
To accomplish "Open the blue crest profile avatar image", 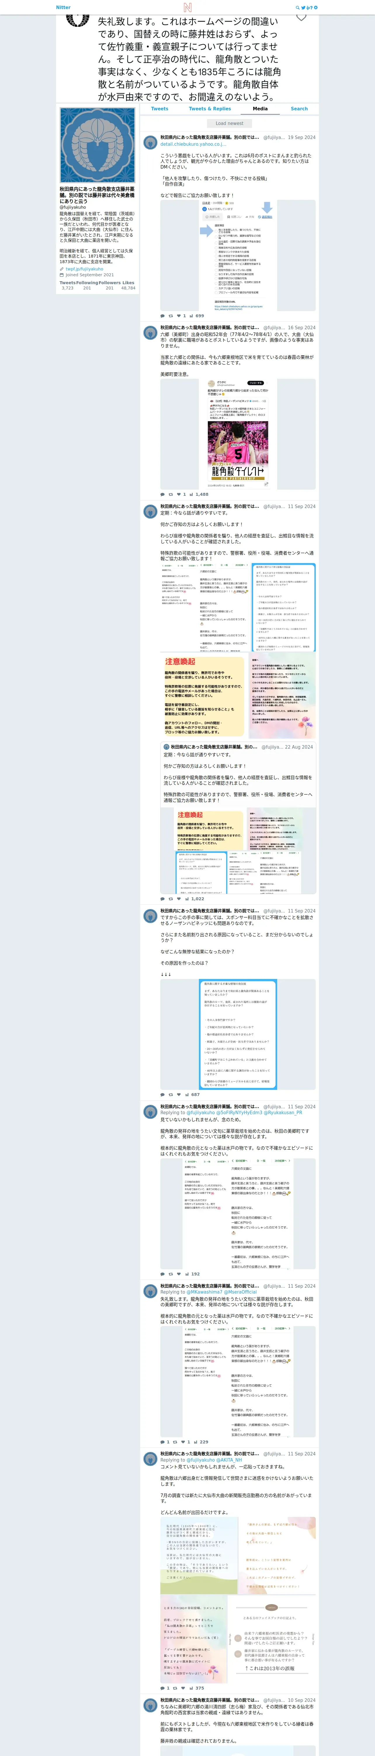I will coord(97,145).
